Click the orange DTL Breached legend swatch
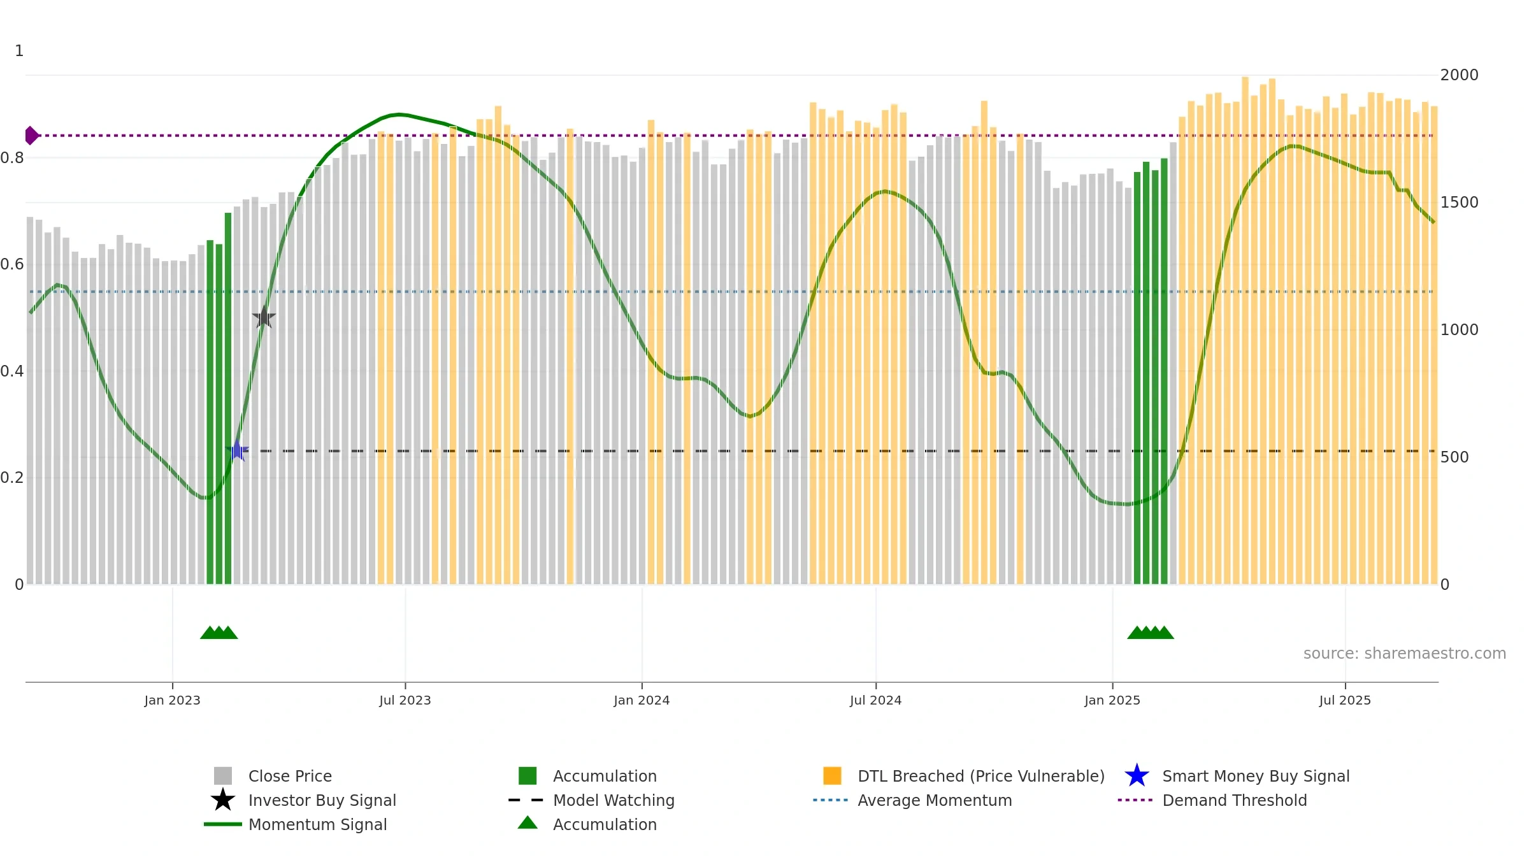Screen dimensions: 1529x860 (832, 776)
